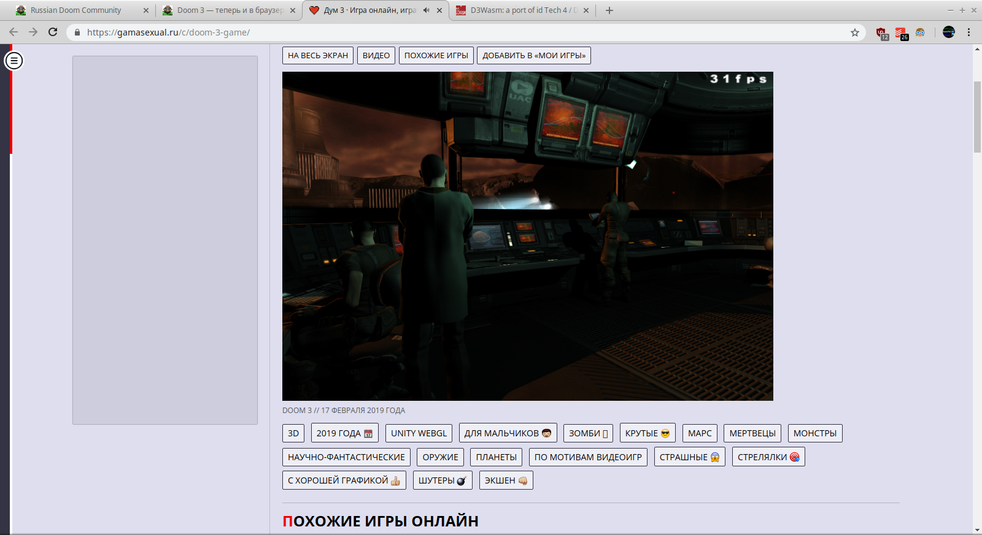Open the 3D tag
The width and height of the screenshot is (982, 535).
click(293, 433)
